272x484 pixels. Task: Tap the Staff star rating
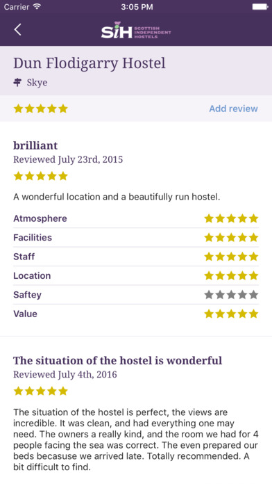[x=231, y=257]
